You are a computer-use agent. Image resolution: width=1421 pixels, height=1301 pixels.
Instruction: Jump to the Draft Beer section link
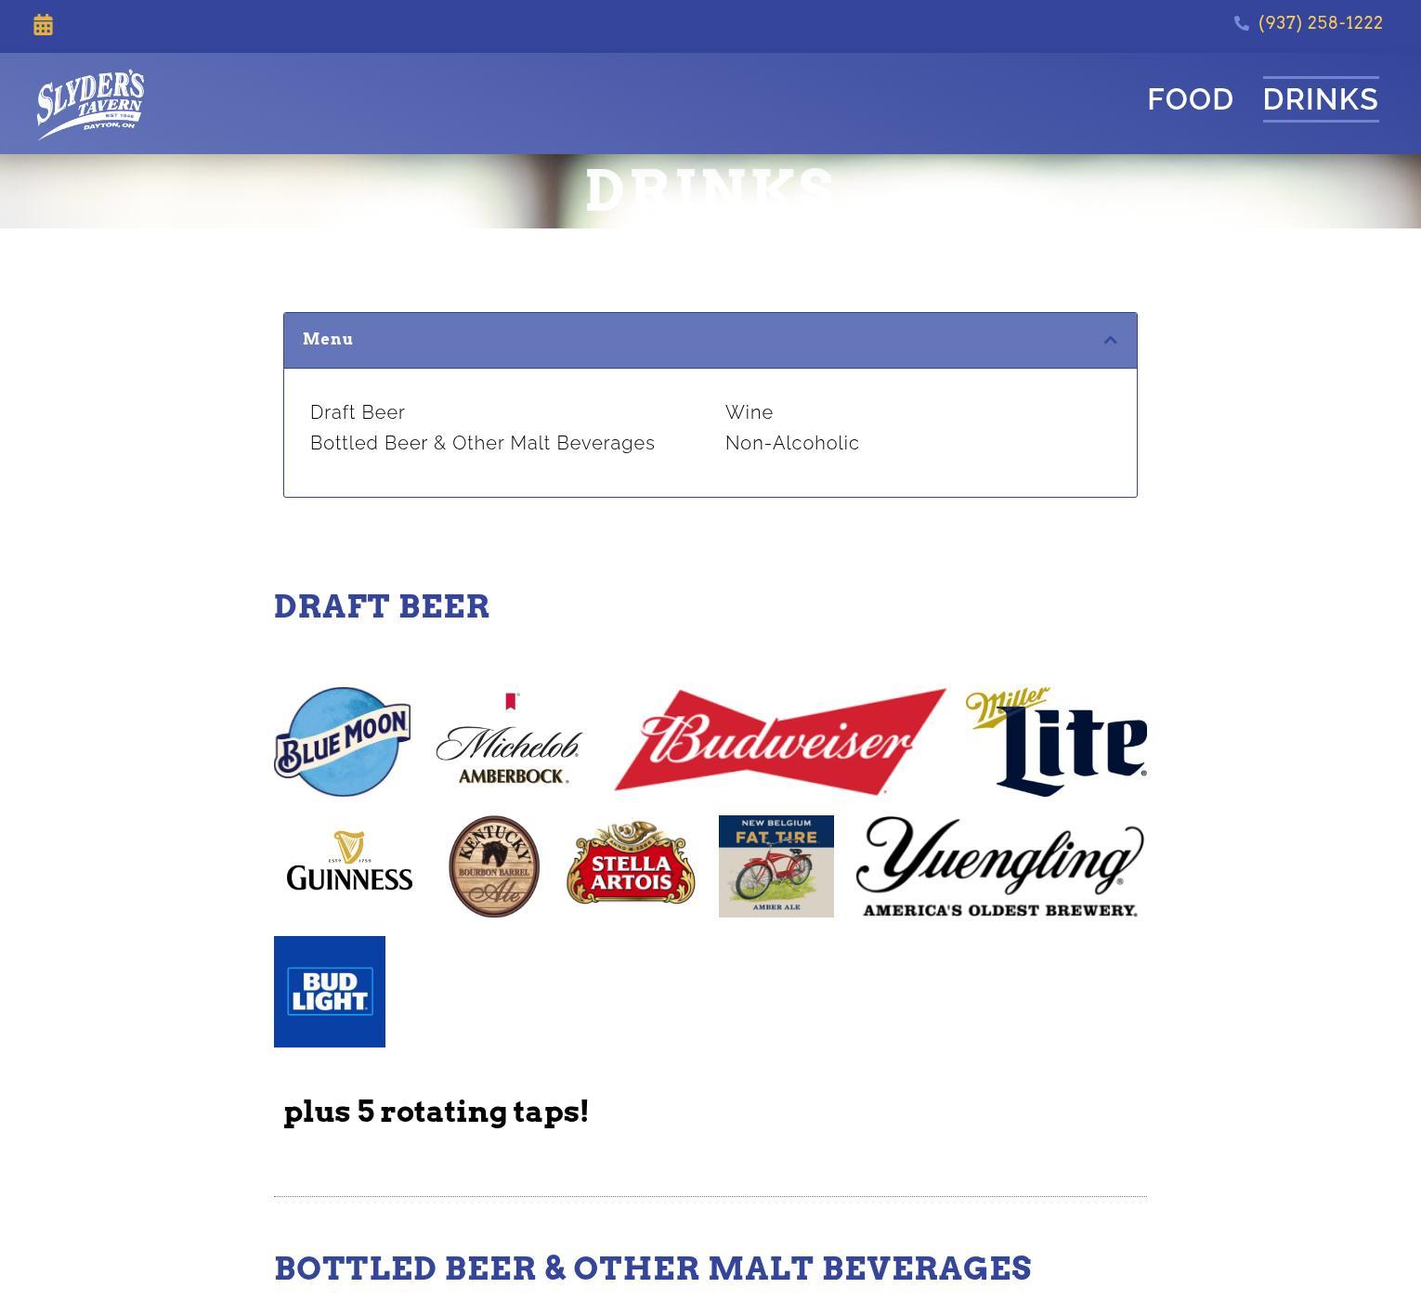(x=358, y=412)
